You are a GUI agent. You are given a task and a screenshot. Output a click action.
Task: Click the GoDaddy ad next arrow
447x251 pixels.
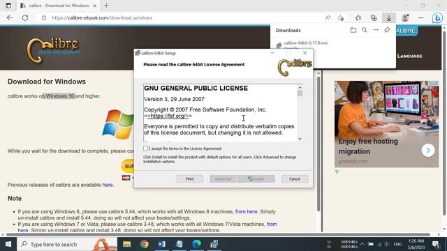[428, 151]
